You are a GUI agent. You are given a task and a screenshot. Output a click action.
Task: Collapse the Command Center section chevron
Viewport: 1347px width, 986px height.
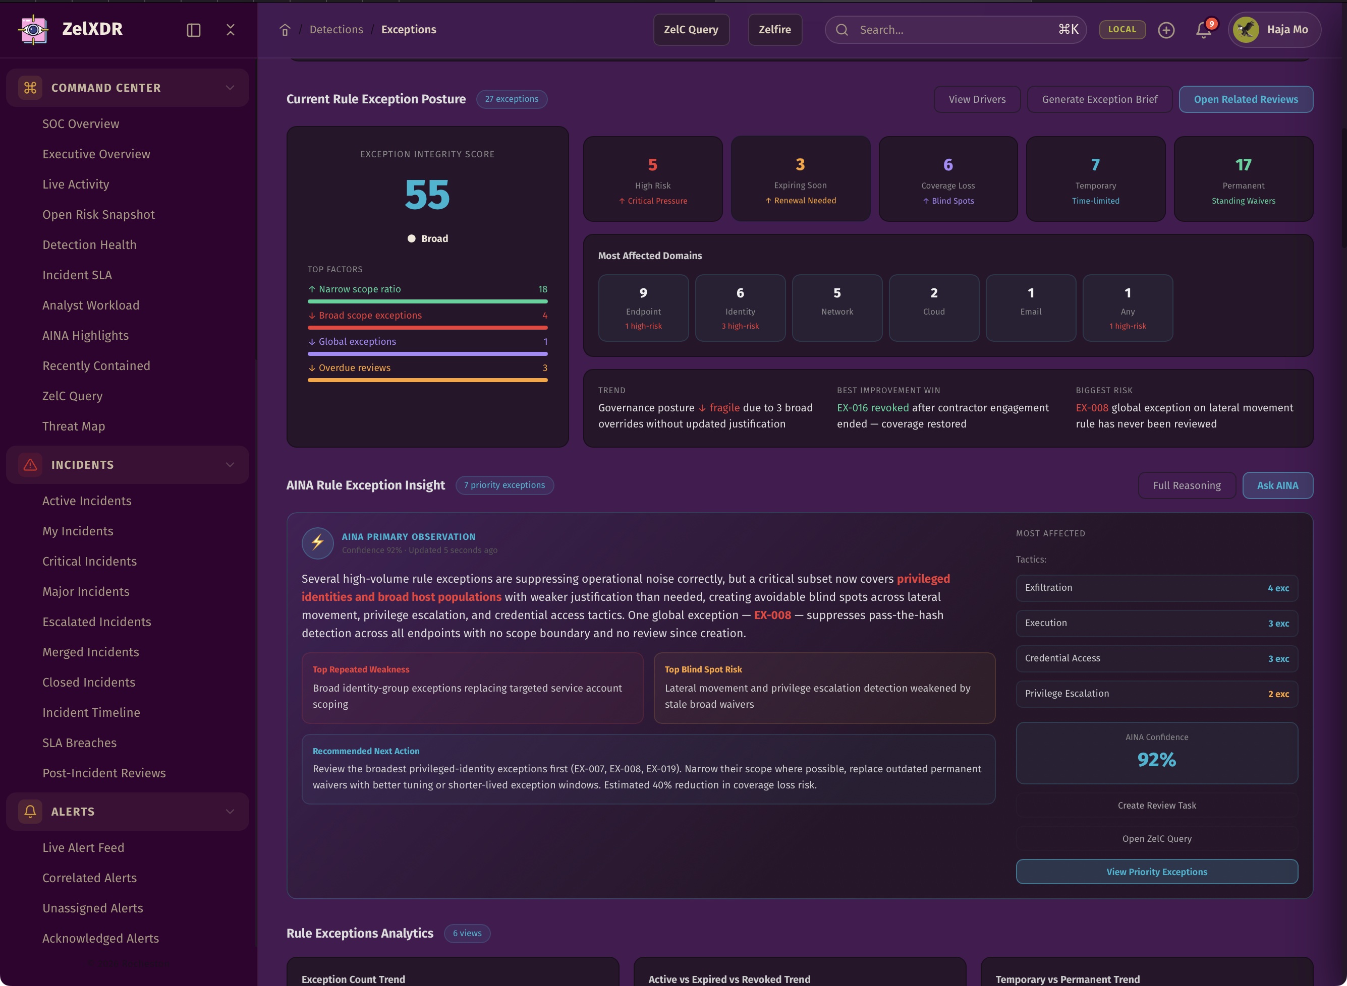tap(230, 88)
